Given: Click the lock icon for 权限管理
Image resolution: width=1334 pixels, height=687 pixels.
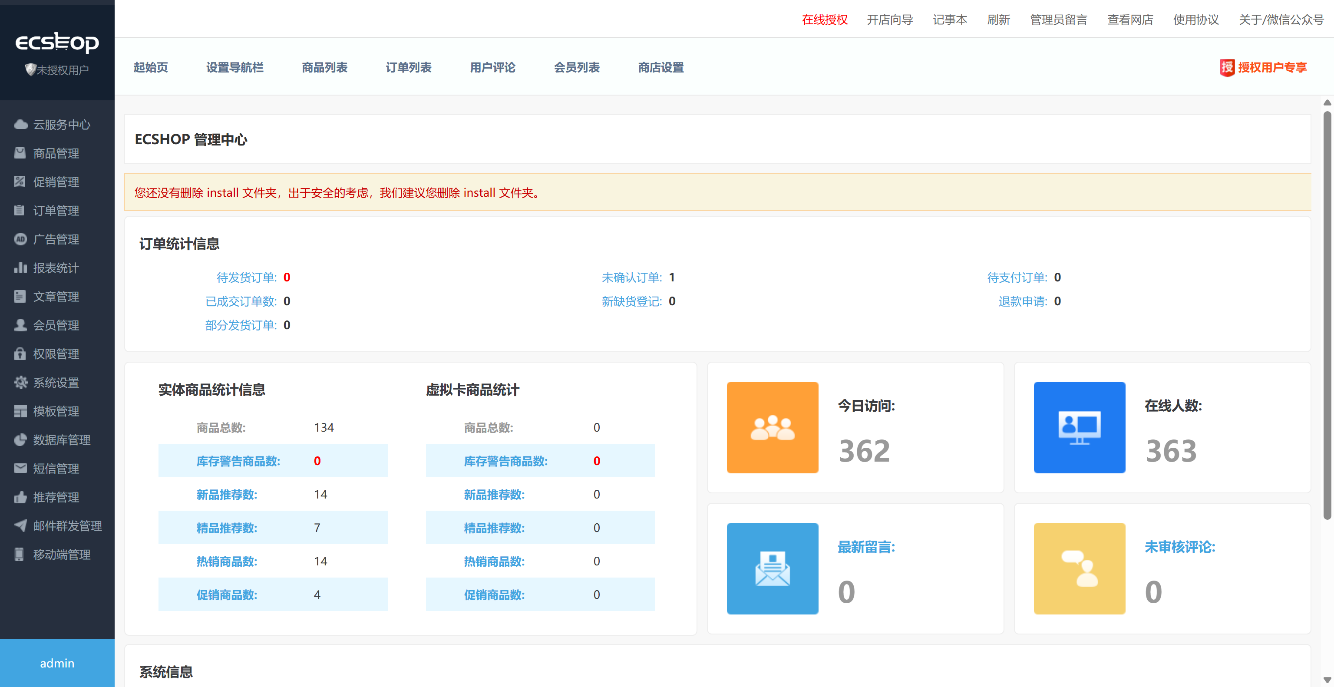Looking at the screenshot, I should (20, 353).
